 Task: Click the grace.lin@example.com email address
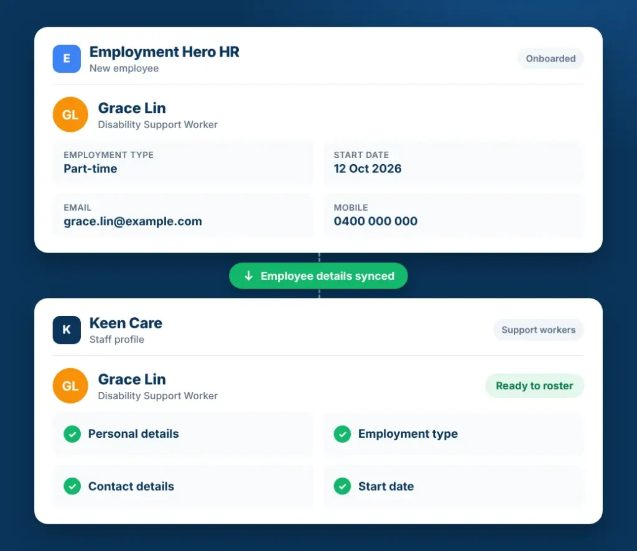133,221
